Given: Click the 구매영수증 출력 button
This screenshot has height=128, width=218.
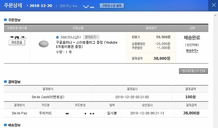Looking at the screenshot, I should 112,6.
